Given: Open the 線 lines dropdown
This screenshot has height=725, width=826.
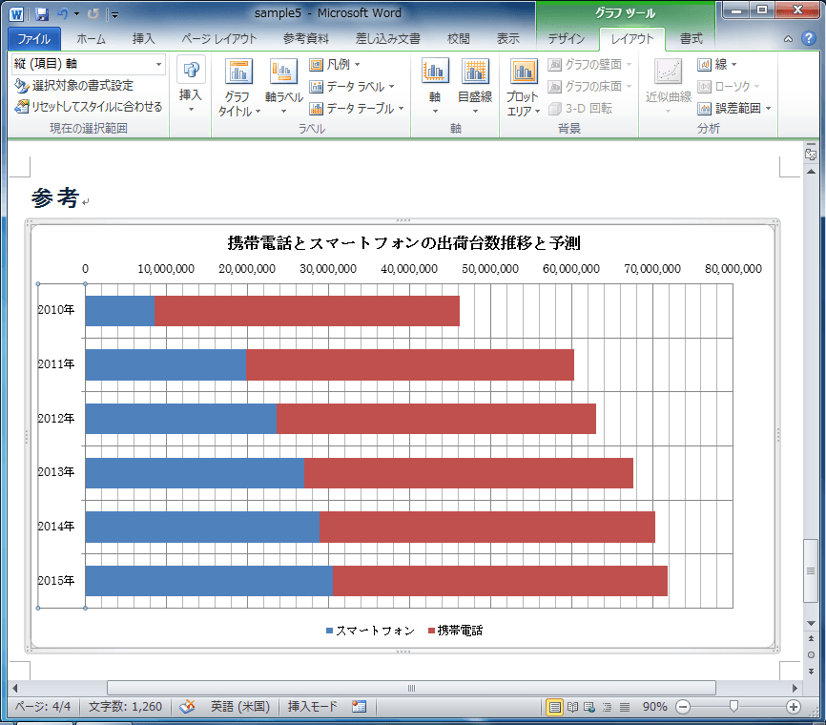Looking at the screenshot, I should (x=717, y=64).
